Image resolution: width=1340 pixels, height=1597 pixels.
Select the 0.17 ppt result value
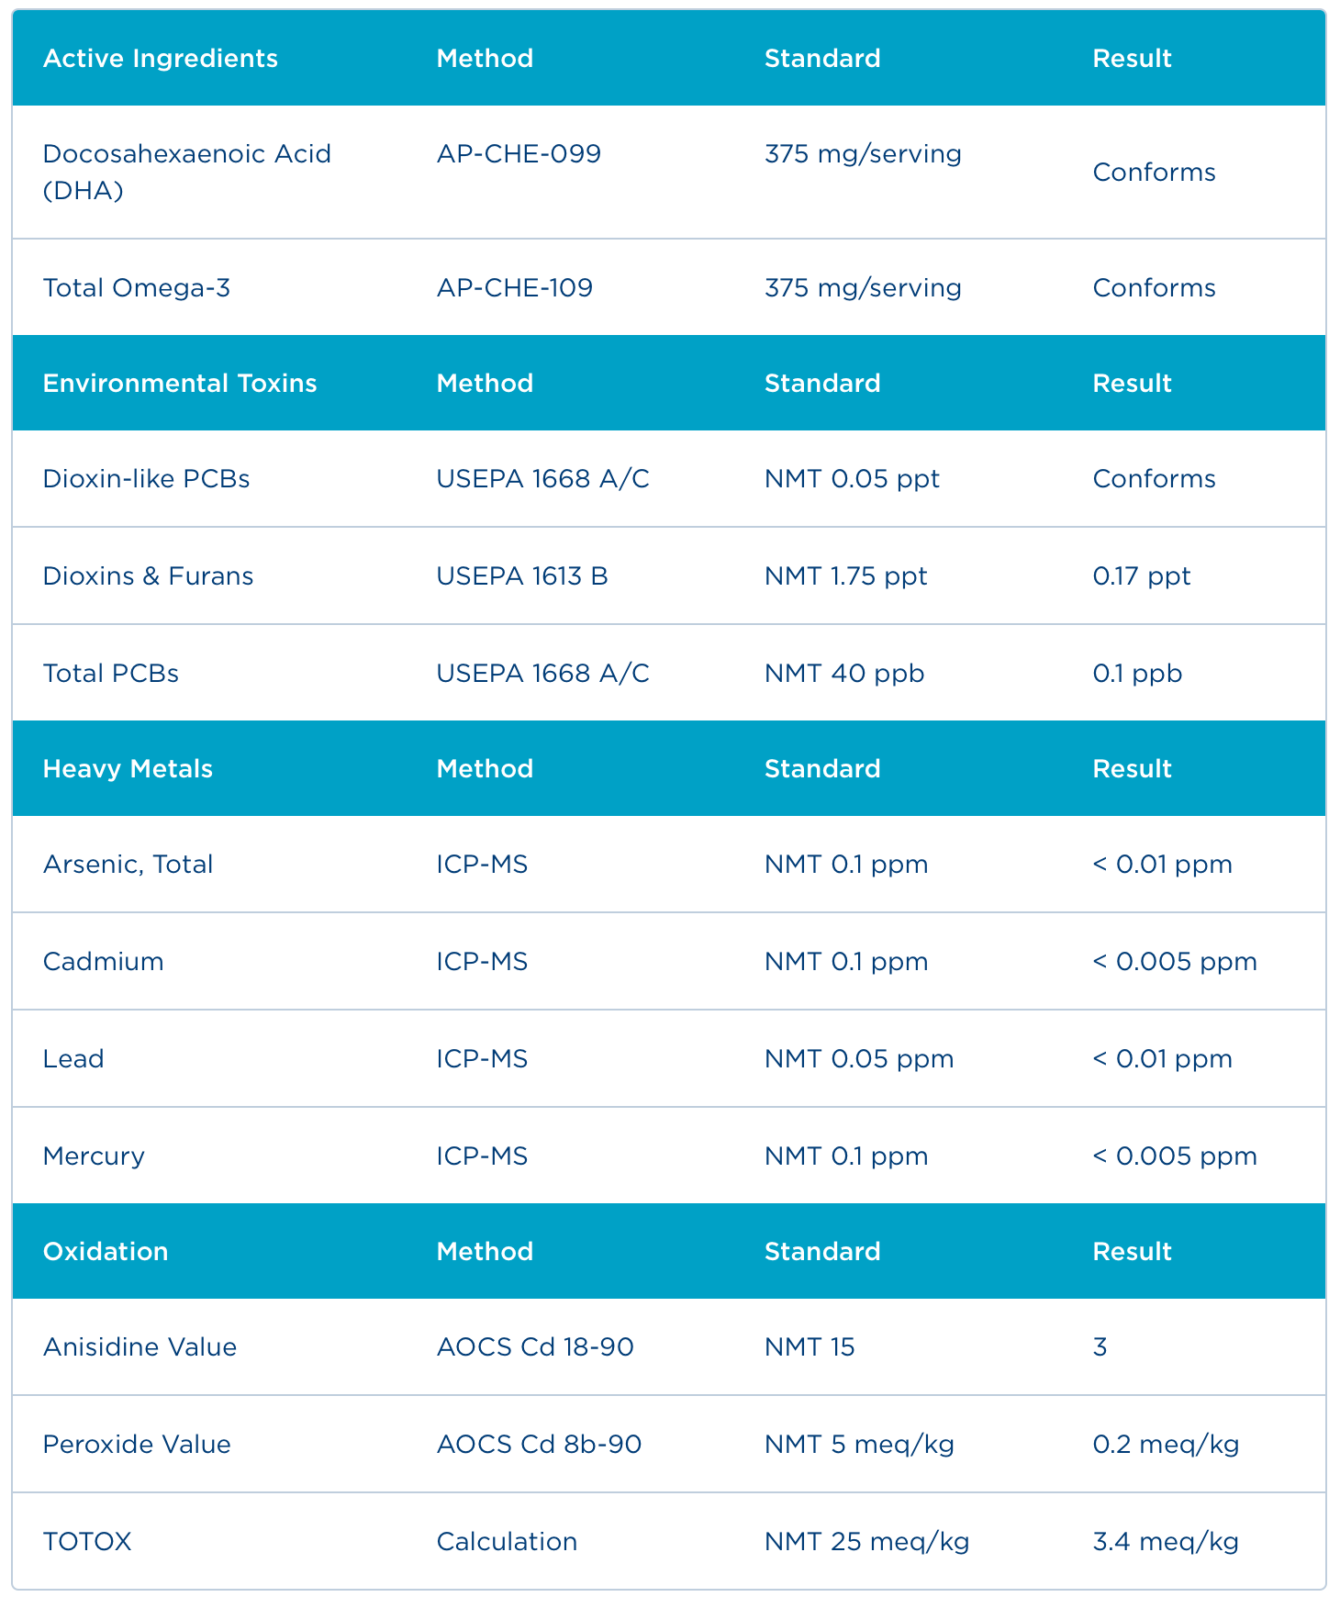pos(1141,576)
